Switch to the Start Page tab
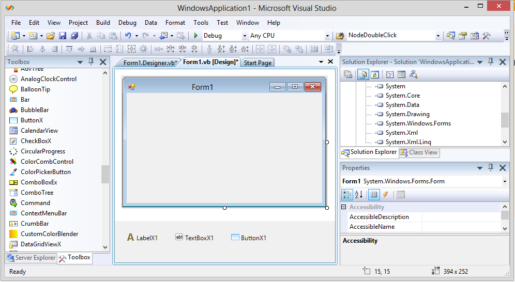Screen dimensions: 515x282 [258, 62]
